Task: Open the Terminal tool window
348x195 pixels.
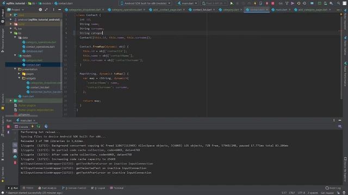Action: (117, 188)
